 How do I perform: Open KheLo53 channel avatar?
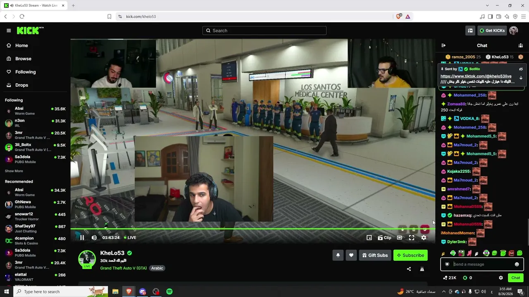coord(87,259)
